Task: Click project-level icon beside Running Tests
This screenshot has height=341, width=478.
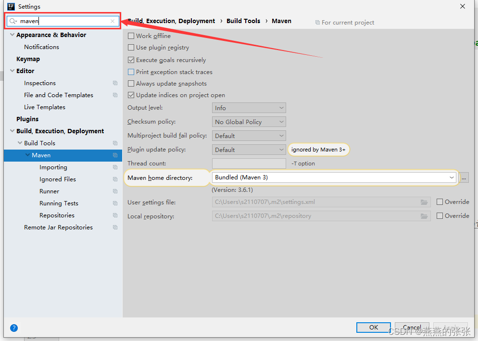Action: pos(115,203)
